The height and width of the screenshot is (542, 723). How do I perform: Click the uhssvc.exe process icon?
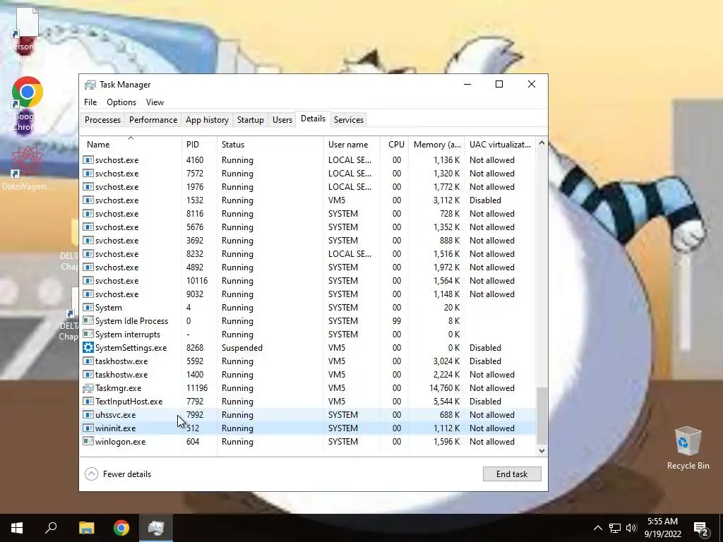pyautogui.click(x=88, y=415)
